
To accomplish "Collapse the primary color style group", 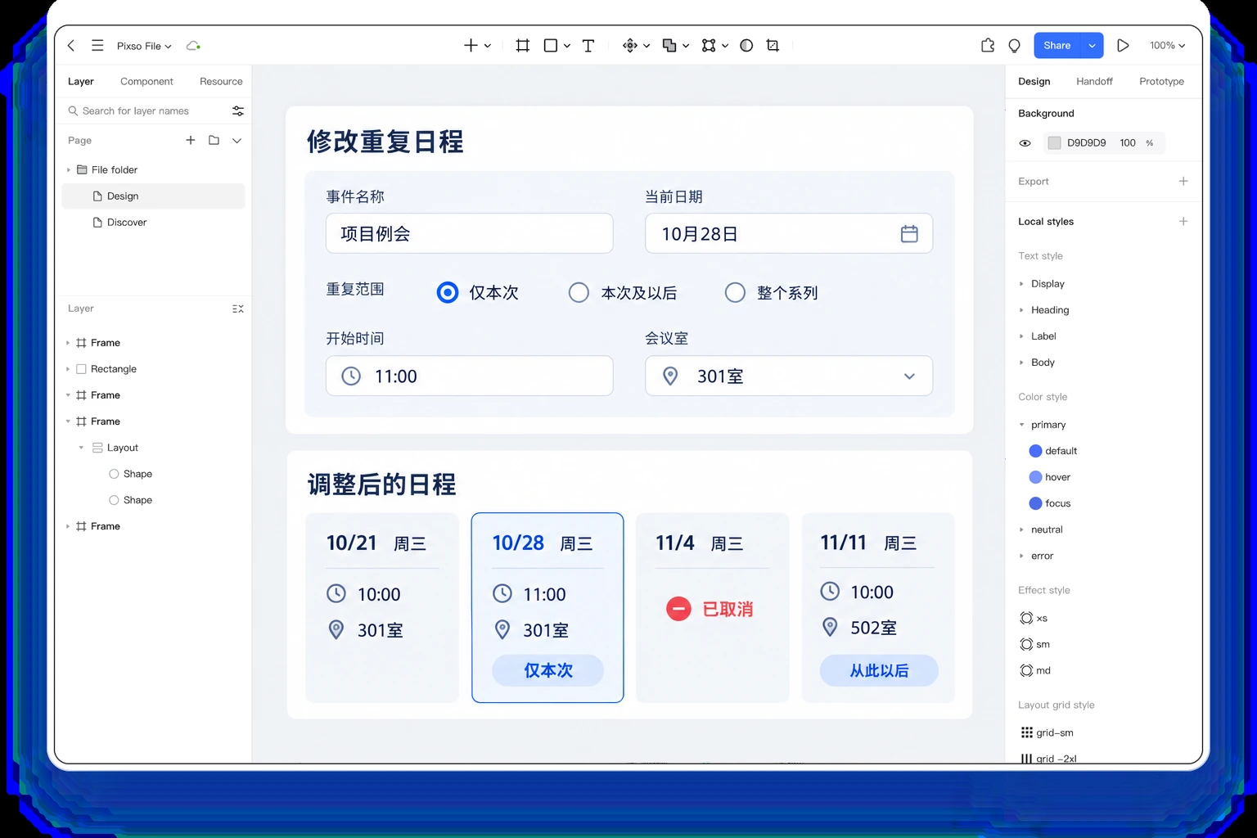I will (x=1021, y=425).
